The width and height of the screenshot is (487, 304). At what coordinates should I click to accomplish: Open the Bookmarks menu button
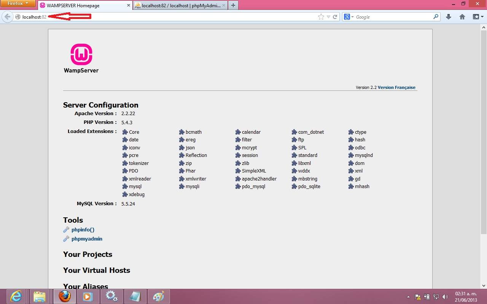[x=478, y=17]
